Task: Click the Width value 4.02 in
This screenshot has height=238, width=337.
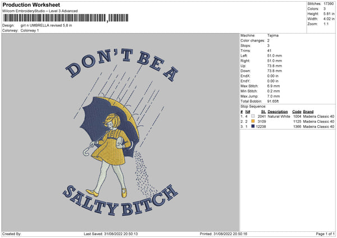Action: tap(329, 19)
